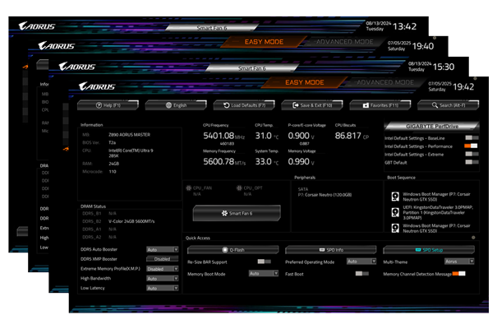Viewport: 497px width, 329px height.
Task: Open Favorites (F11)
Action: click(x=380, y=105)
